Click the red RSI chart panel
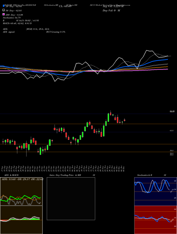Viewport: 177px width, 234px height. pyautogui.click(x=155, y=220)
